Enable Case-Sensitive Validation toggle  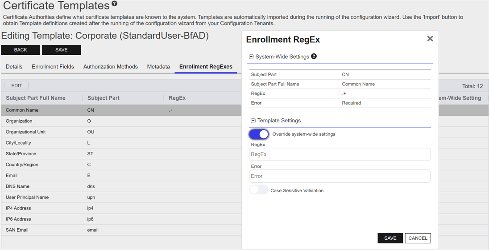pyautogui.click(x=259, y=190)
